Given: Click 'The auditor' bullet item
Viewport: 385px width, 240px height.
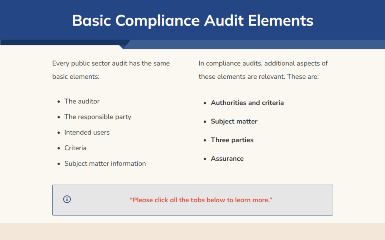Looking at the screenshot, I should pyautogui.click(x=82, y=101).
